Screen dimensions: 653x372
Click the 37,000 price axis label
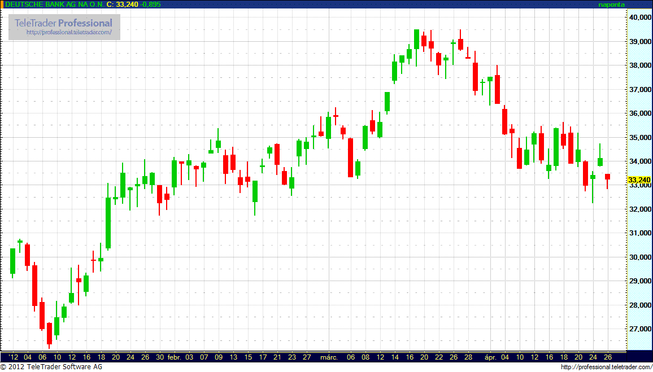tap(639, 89)
